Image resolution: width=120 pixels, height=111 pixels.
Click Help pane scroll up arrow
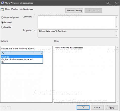(117, 48)
